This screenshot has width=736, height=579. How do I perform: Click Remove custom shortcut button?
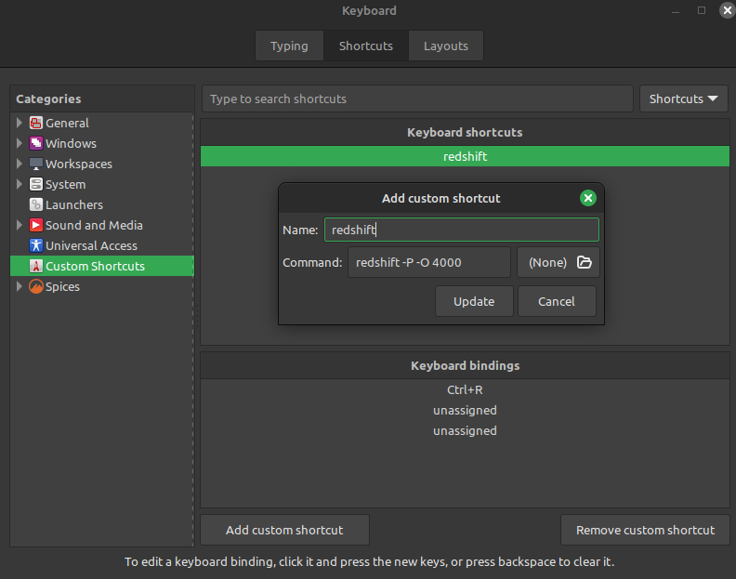pos(645,530)
